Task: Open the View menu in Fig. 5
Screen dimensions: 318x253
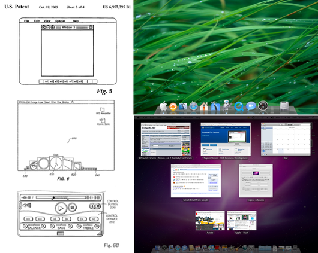Action: click(47, 21)
